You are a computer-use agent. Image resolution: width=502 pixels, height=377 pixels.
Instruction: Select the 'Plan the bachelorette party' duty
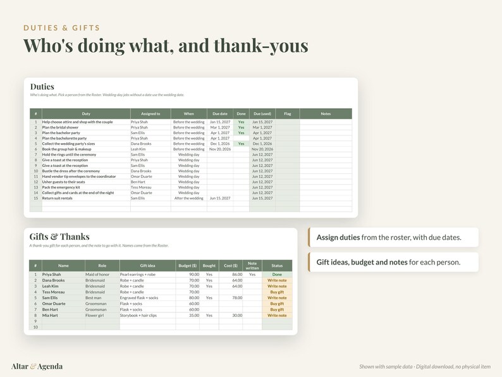tap(64, 139)
